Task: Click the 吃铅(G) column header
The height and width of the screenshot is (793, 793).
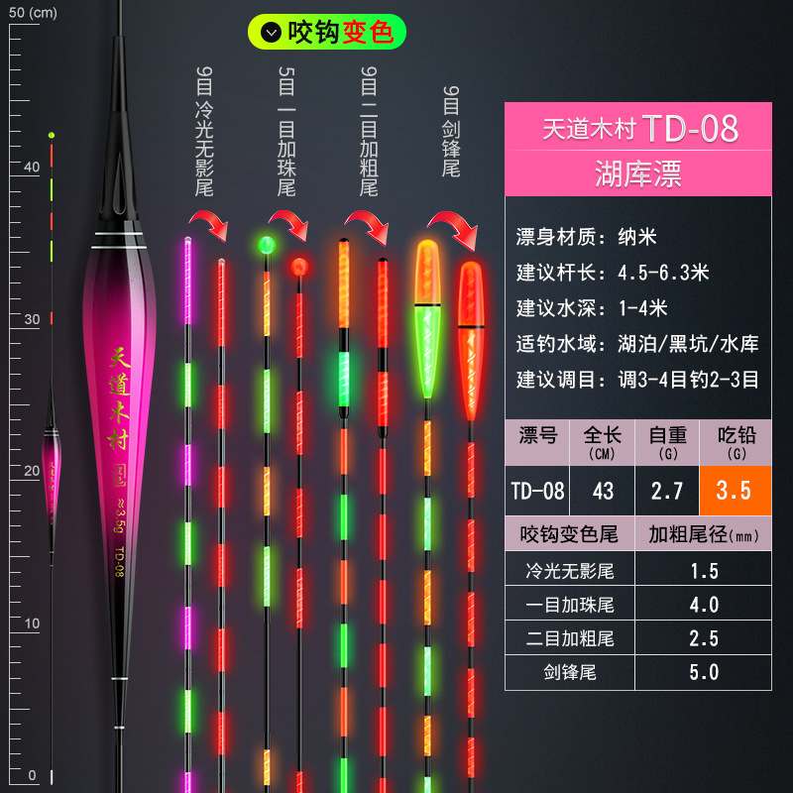Action: coord(736,442)
